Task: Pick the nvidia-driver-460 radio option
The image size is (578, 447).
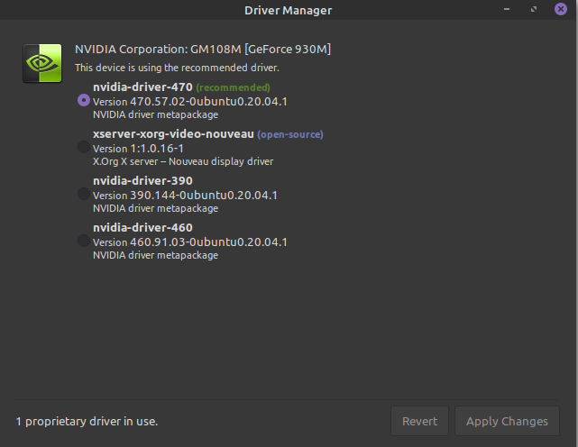Action: [84, 241]
